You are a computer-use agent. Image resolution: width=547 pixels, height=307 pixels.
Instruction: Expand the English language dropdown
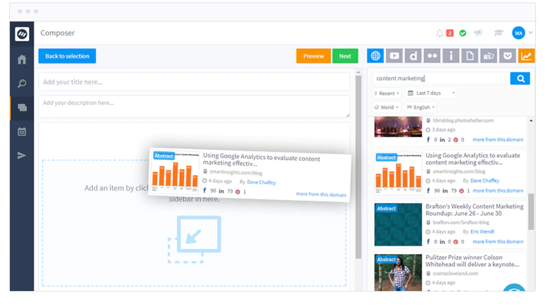coord(421,107)
